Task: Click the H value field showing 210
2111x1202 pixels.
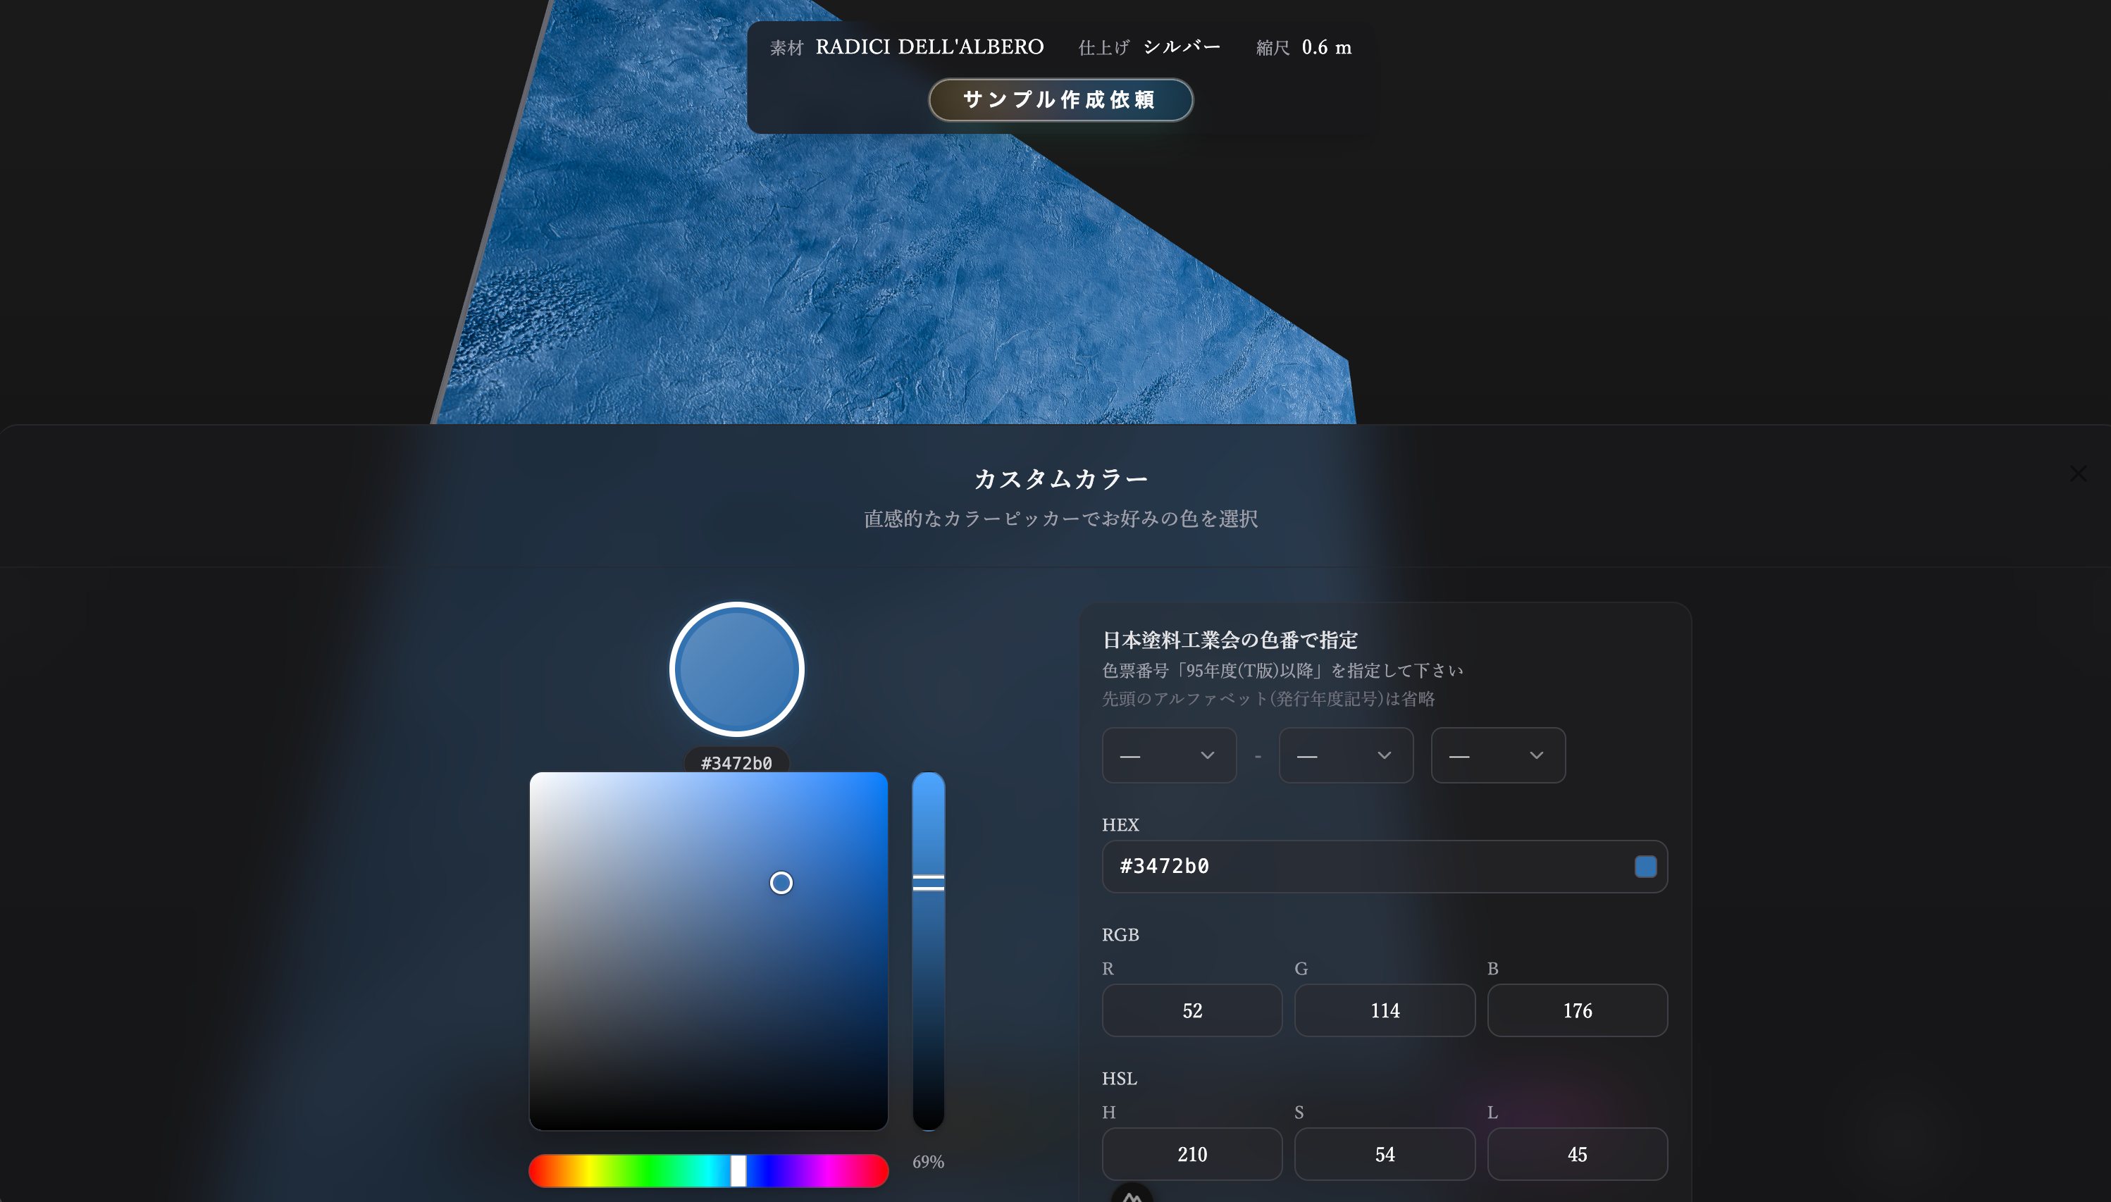Action: click(x=1191, y=1153)
